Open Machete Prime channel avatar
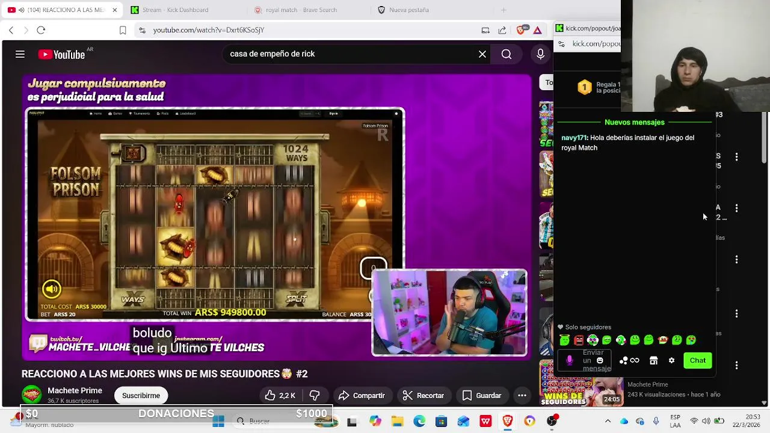Image resolution: width=770 pixels, height=433 pixels. [31, 395]
